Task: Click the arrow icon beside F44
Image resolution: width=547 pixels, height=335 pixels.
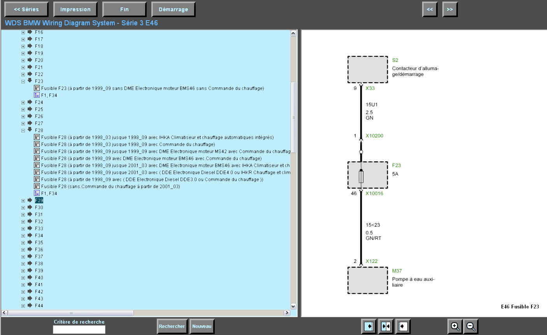Action: [x=30, y=305]
